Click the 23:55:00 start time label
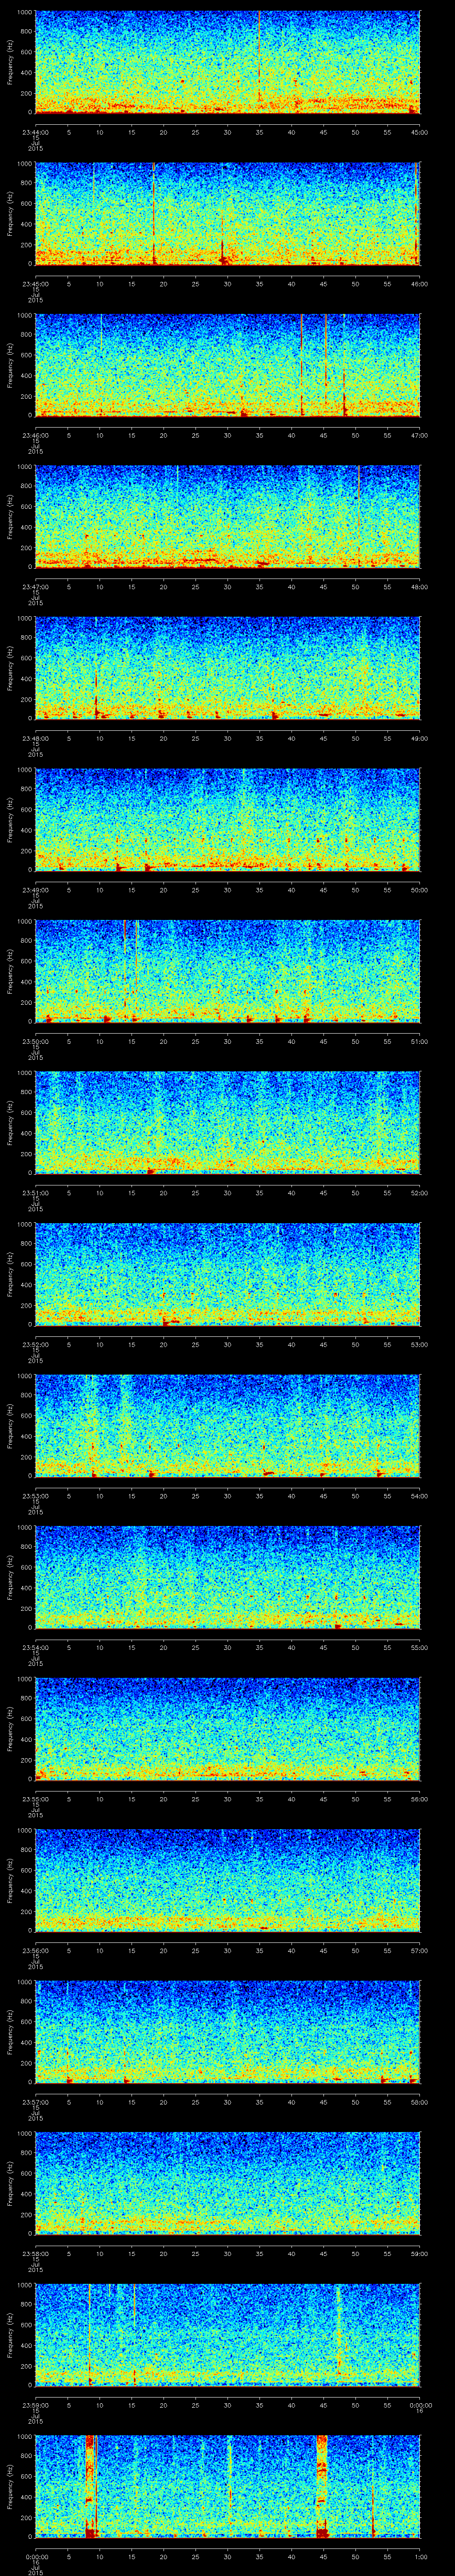This screenshot has height=2576, width=455. [35, 1799]
